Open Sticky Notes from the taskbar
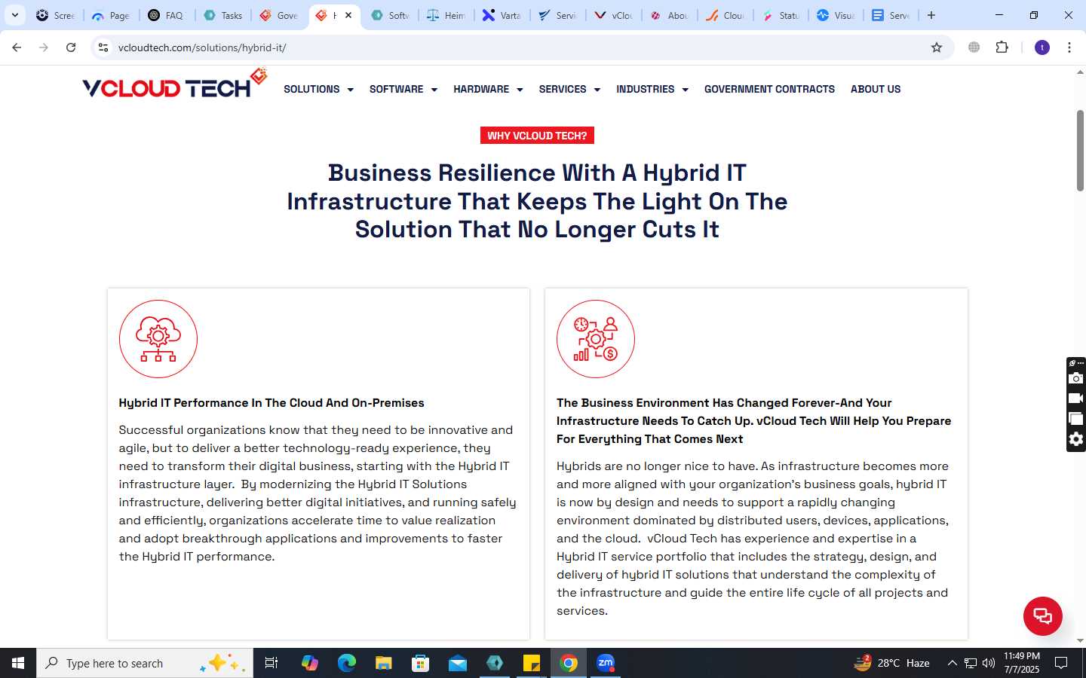 click(532, 663)
